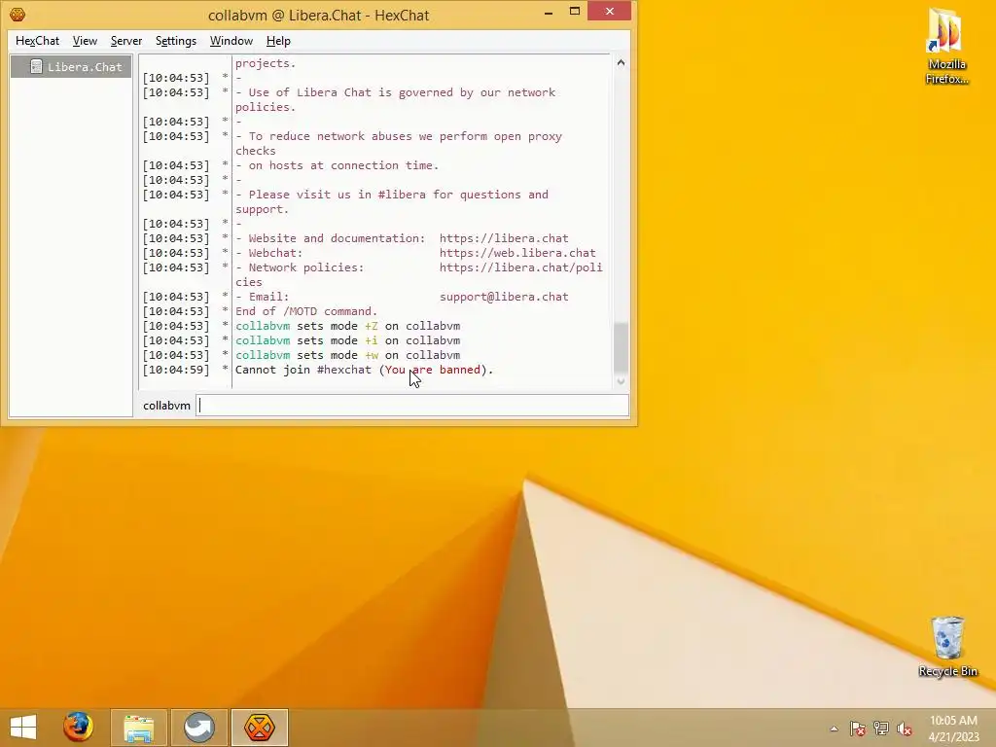Image resolution: width=996 pixels, height=747 pixels.
Task: Click collabvm nick in the +w mode line
Action: click(263, 355)
